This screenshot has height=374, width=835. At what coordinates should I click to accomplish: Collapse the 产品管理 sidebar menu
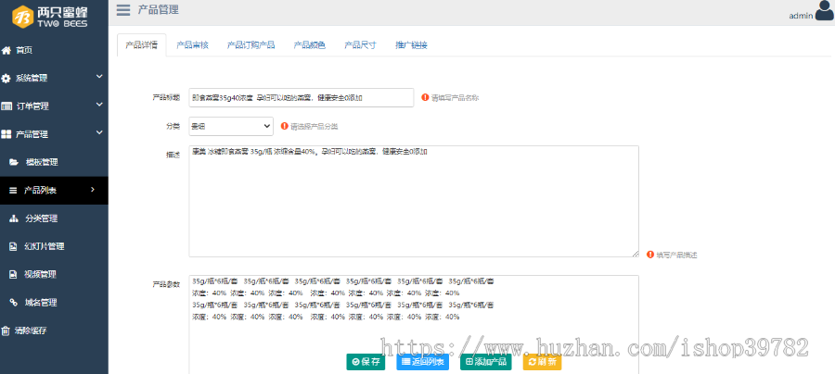53,134
